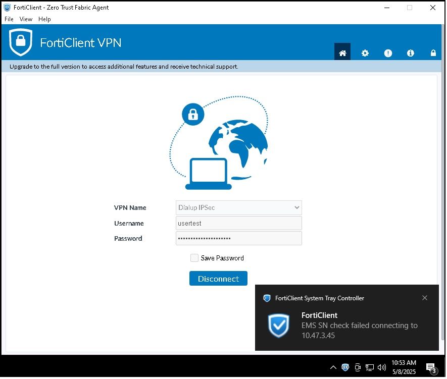Open the network icon in system tray

(x=371, y=368)
